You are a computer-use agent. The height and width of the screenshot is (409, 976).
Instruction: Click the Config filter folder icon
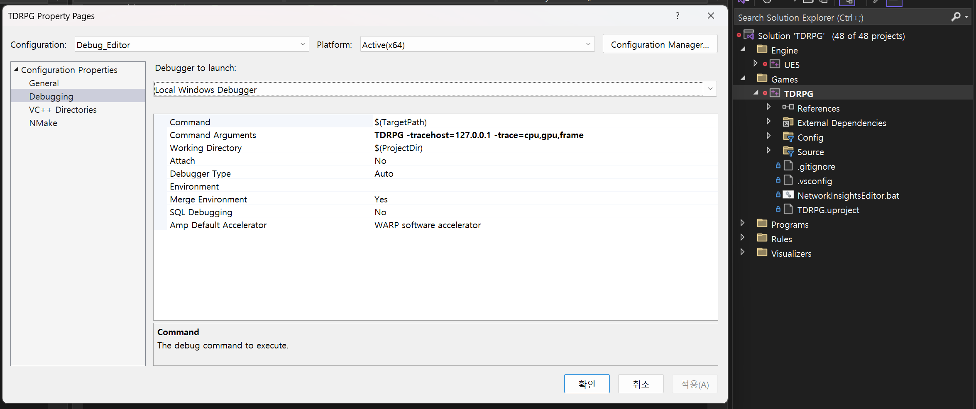[788, 136]
